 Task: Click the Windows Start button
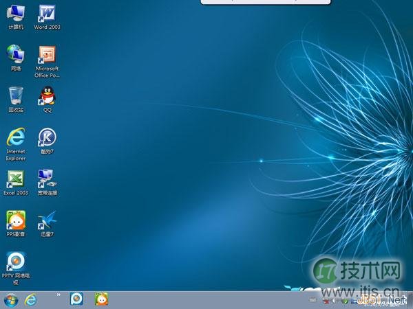point(10,300)
